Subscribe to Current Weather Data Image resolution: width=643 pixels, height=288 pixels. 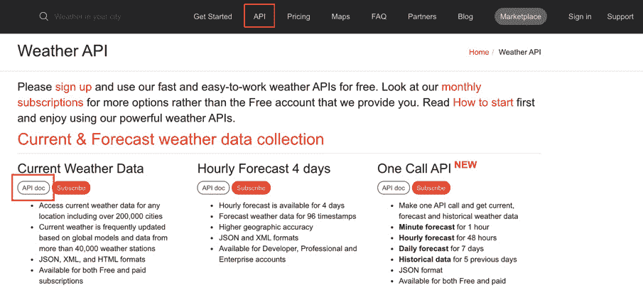71,188
